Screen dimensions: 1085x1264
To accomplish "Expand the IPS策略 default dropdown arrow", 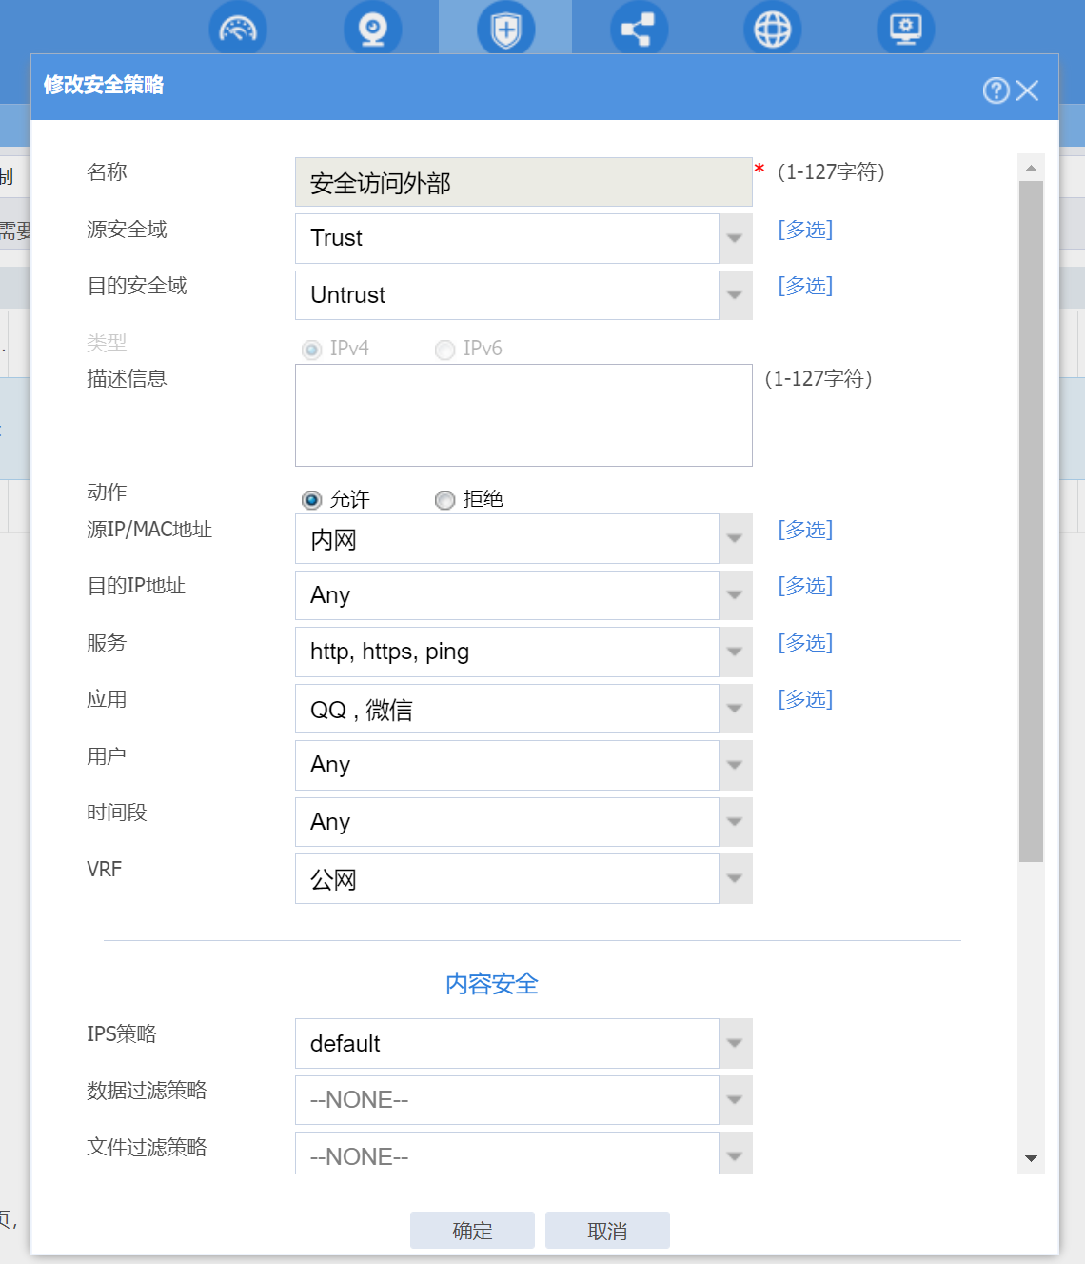I will [x=735, y=1043].
